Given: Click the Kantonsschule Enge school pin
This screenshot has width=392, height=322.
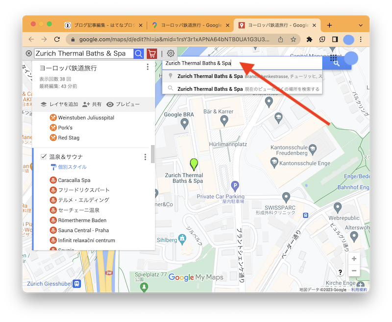Looking at the screenshot, I should [x=274, y=163].
